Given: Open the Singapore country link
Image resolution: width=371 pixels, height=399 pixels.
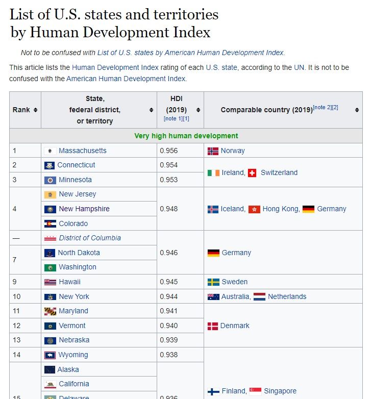Looking at the screenshot, I should tap(280, 391).
